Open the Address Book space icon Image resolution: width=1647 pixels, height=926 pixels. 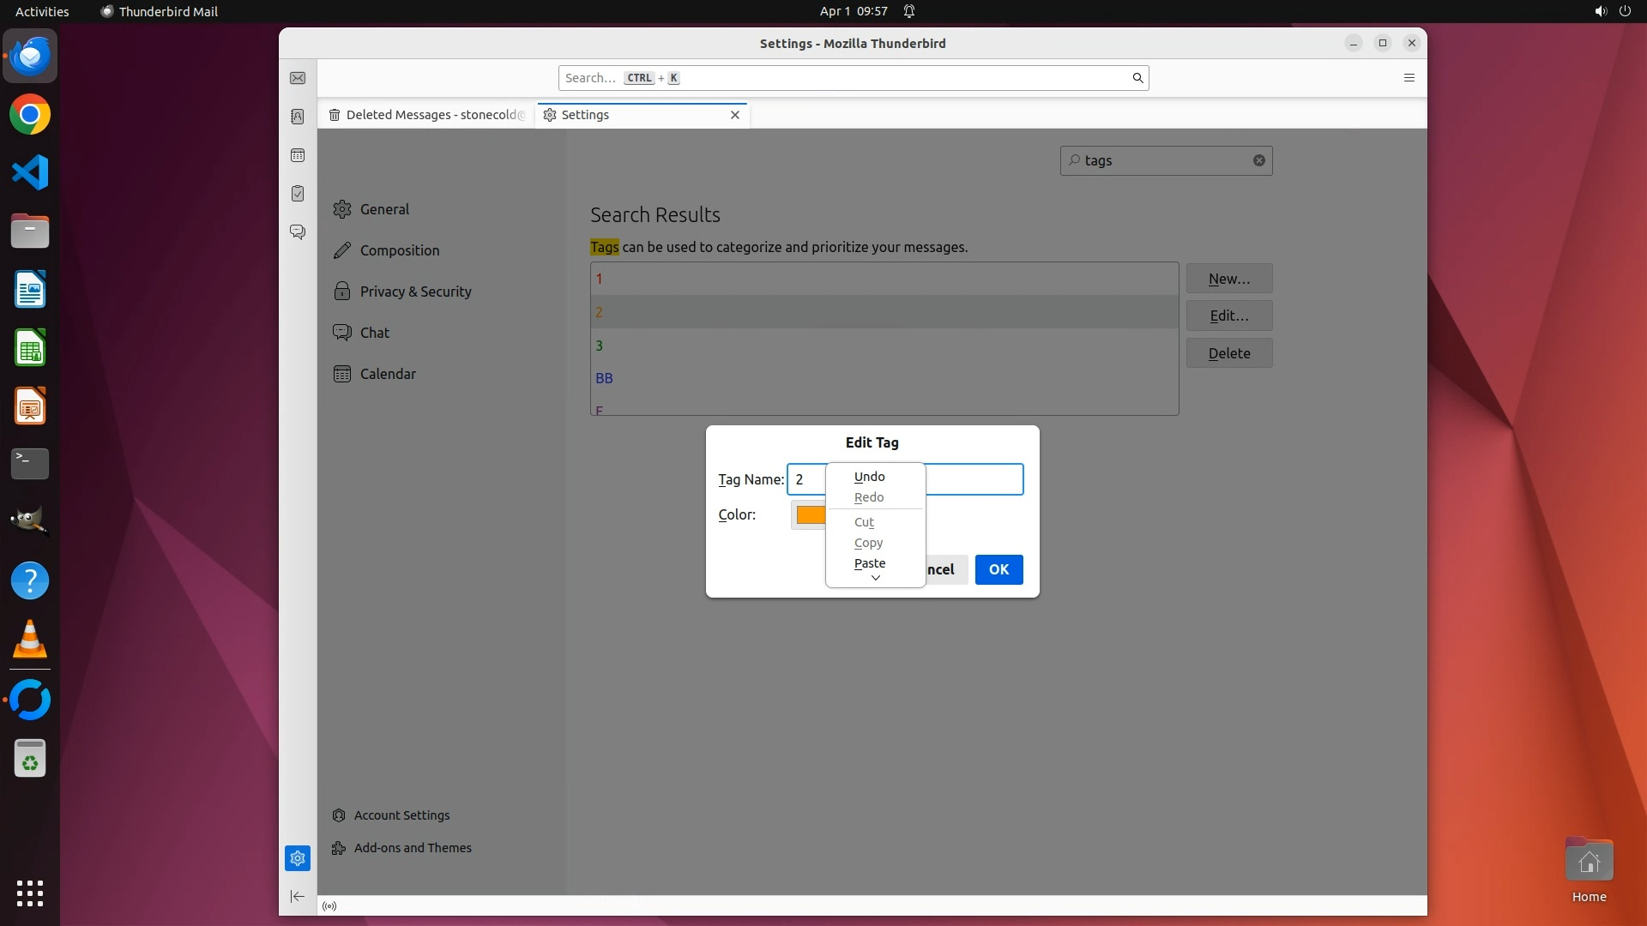tap(298, 117)
